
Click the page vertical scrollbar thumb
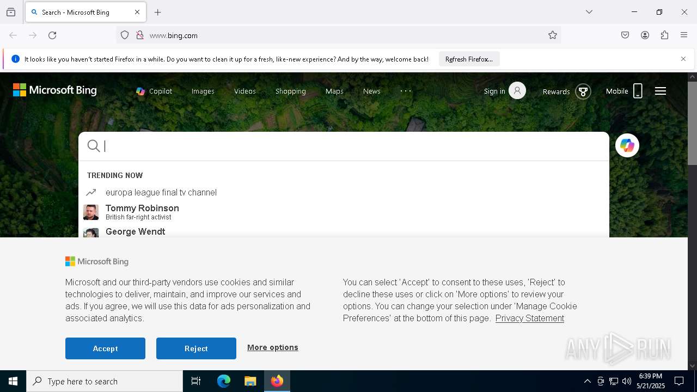click(692, 123)
